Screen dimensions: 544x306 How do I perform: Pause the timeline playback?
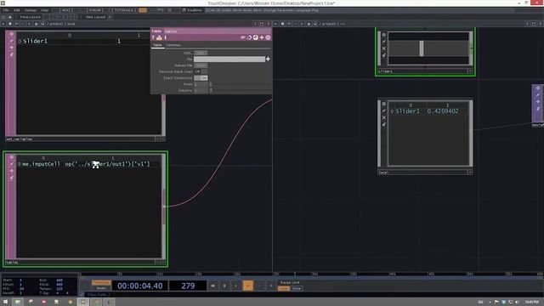pos(224,286)
